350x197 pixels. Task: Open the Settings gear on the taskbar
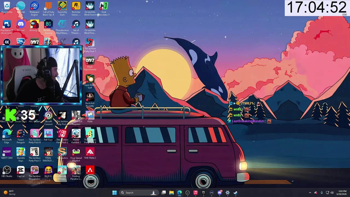pyautogui.click(x=227, y=193)
